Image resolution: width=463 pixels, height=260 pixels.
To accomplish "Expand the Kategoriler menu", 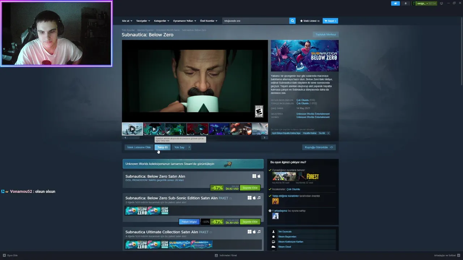I will tap(161, 21).
